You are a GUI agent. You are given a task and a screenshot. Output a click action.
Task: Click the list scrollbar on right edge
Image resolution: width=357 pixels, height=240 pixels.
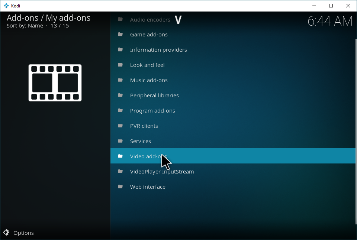(356, 132)
